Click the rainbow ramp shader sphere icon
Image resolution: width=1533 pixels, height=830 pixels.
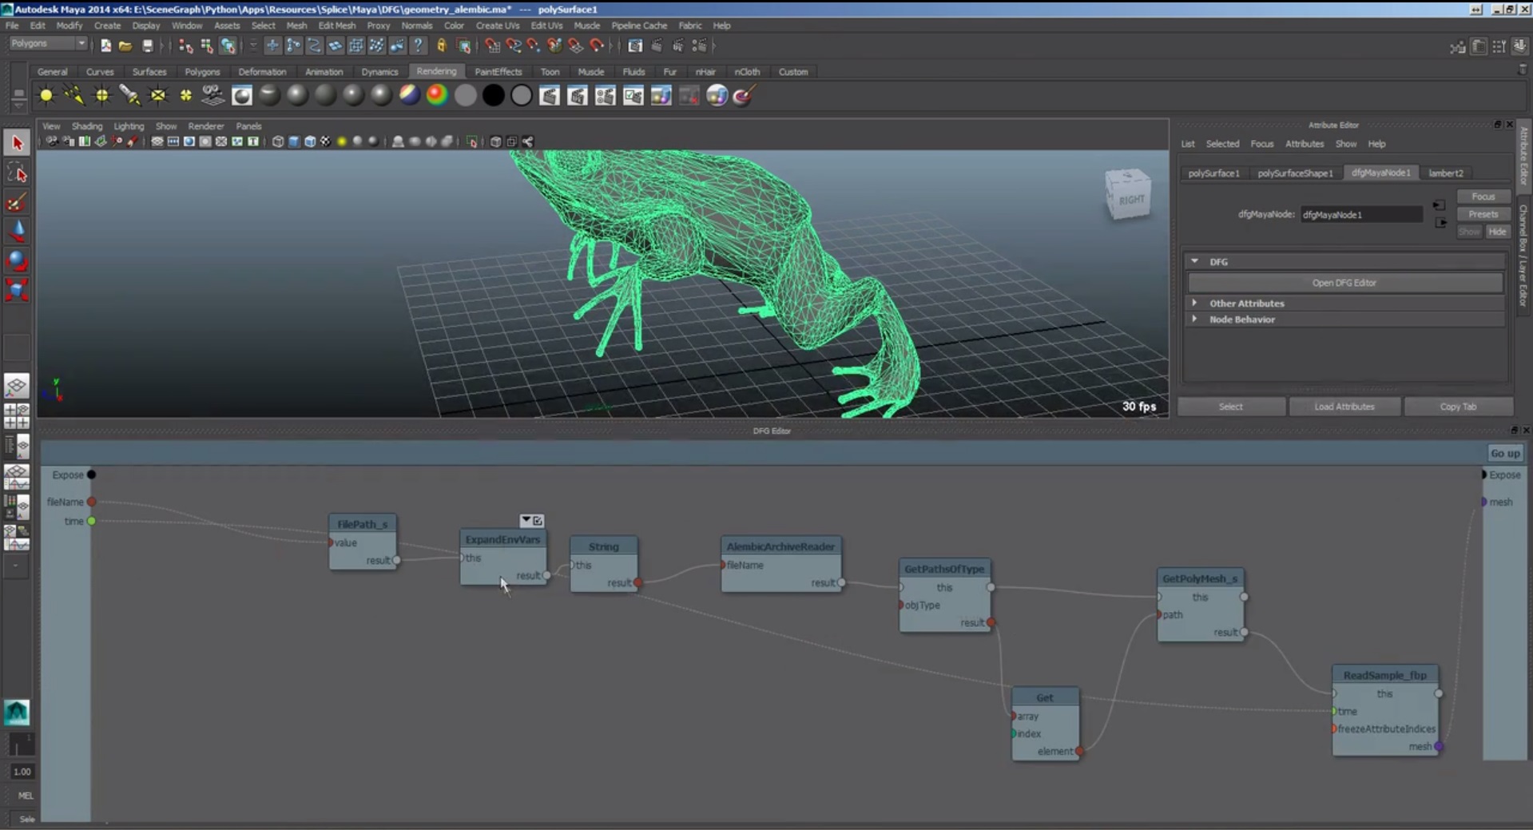pos(437,96)
